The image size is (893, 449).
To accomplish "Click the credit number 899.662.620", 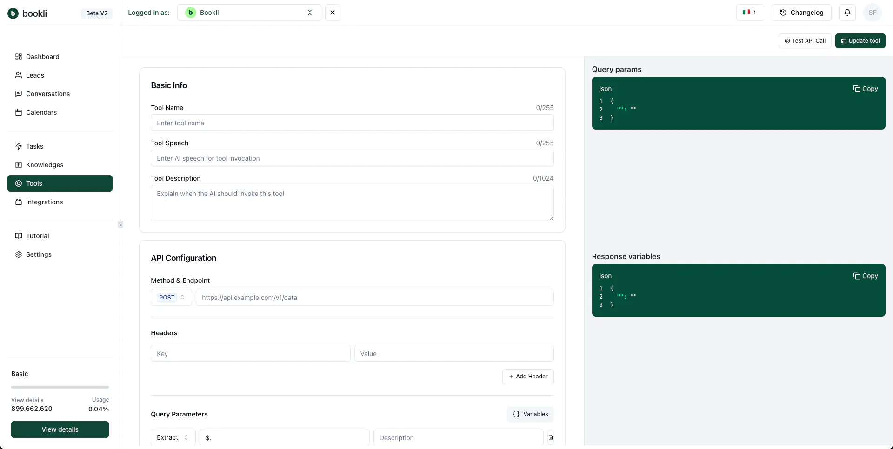I will [32, 409].
